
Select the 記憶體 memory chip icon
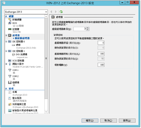(10, 29)
